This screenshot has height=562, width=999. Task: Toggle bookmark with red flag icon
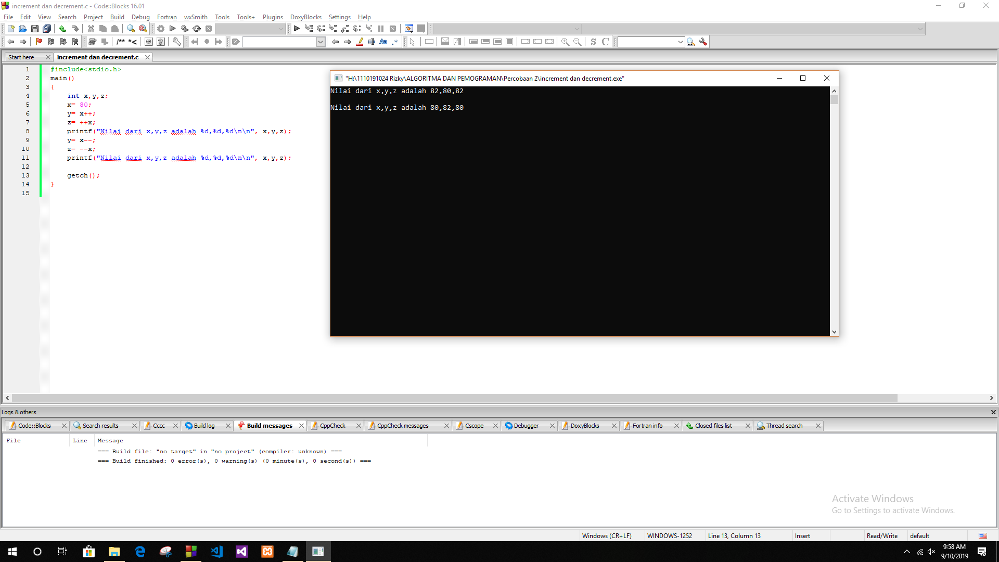pyautogui.click(x=39, y=42)
